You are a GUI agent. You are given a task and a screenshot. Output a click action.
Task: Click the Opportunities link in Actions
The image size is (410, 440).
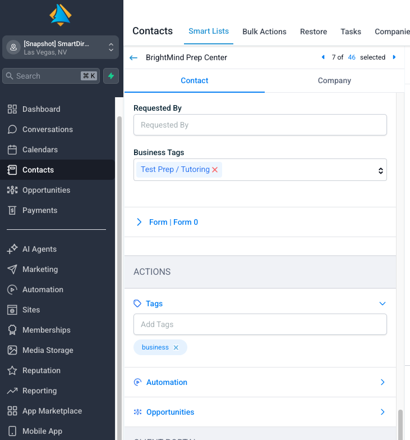(x=170, y=412)
